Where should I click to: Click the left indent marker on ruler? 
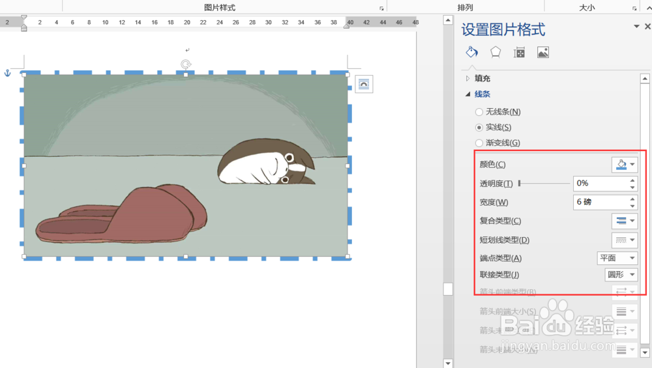[x=24, y=28]
